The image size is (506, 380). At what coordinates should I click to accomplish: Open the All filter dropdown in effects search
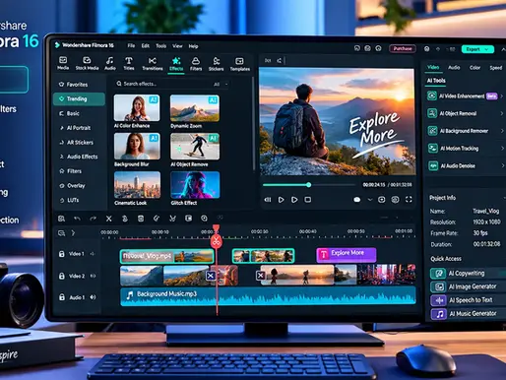pyautogui.click(x=221, y=85)
